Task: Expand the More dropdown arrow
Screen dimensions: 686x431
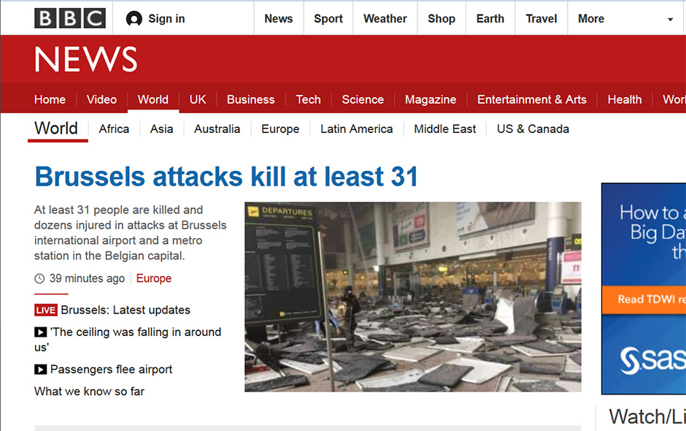Action: (x=670, y=20)
